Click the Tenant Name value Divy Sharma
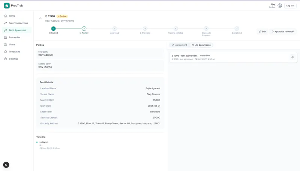Screen dimensions: 300x171 (153, 94)
